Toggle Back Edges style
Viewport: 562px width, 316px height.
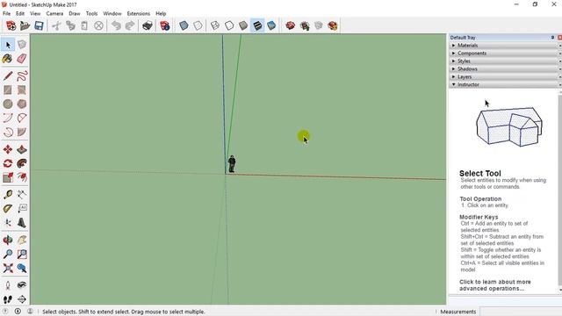198,25
